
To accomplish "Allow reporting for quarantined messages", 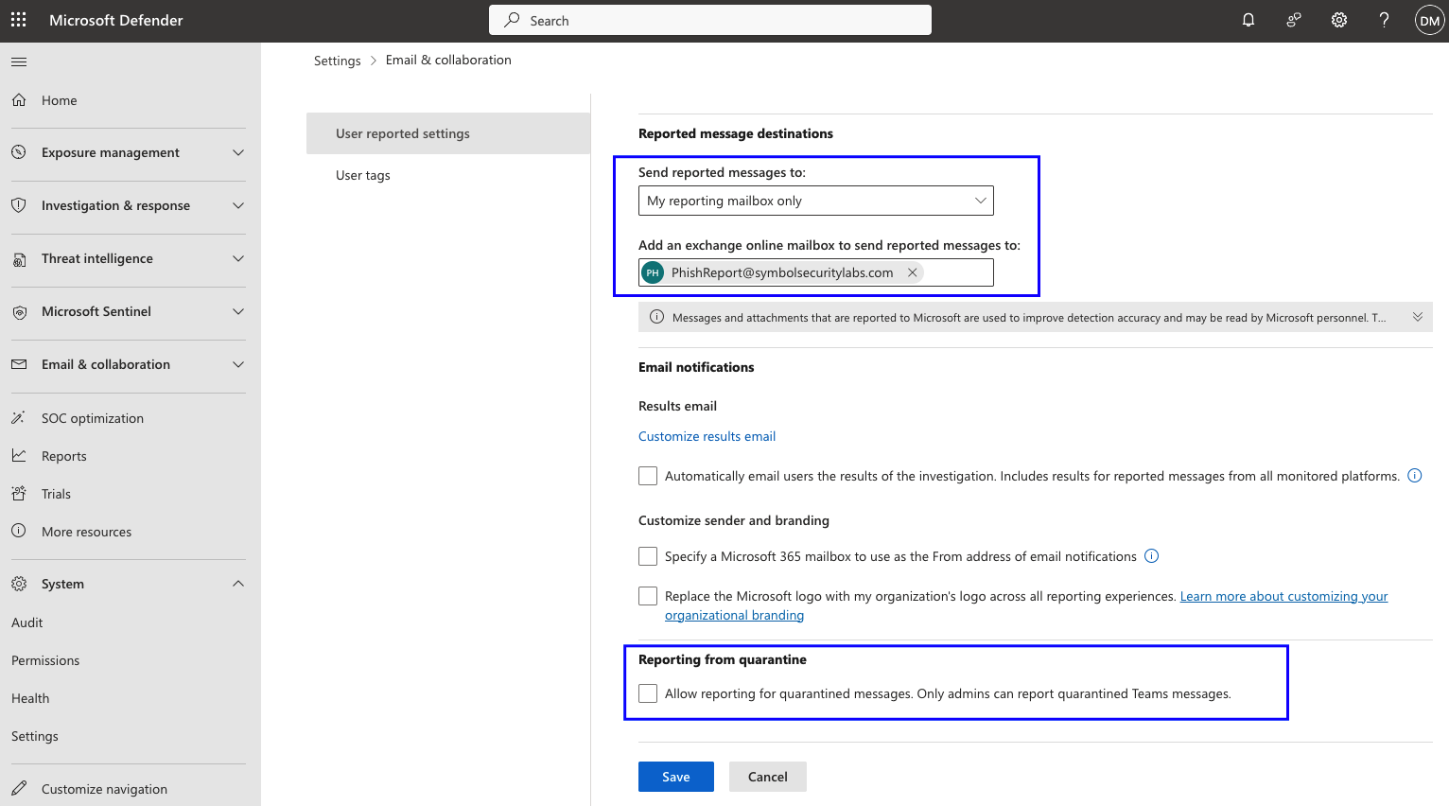I will (647, 692).
